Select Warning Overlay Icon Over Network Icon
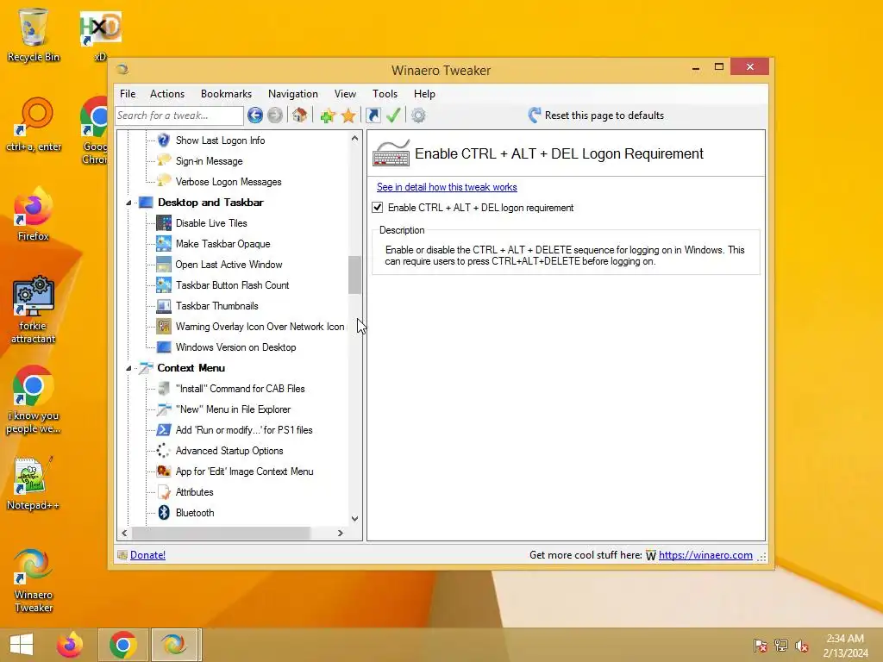The width and height of the screenshot is (883, 662). (260, 327)
